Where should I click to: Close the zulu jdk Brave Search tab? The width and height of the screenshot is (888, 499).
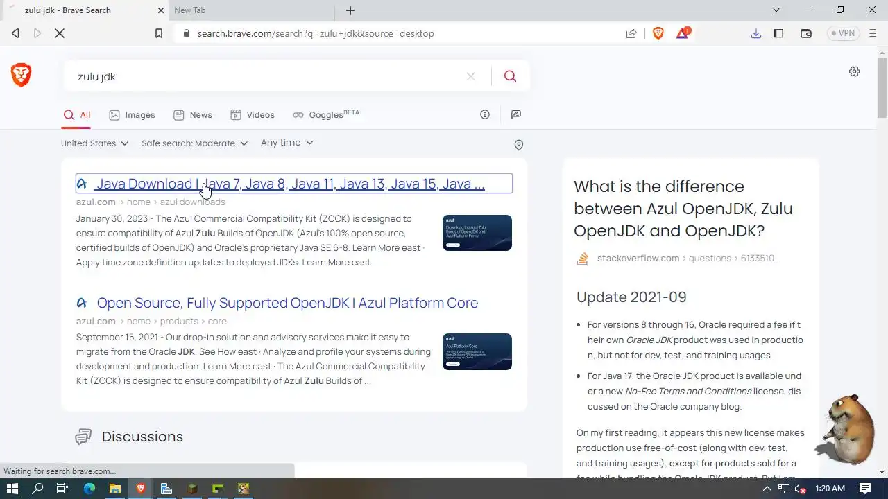(162, 10)
